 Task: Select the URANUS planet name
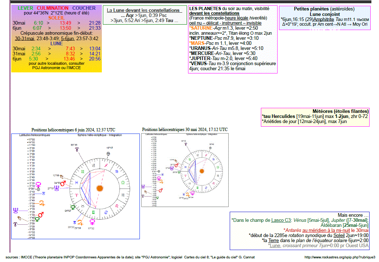(x=201, y=48)
